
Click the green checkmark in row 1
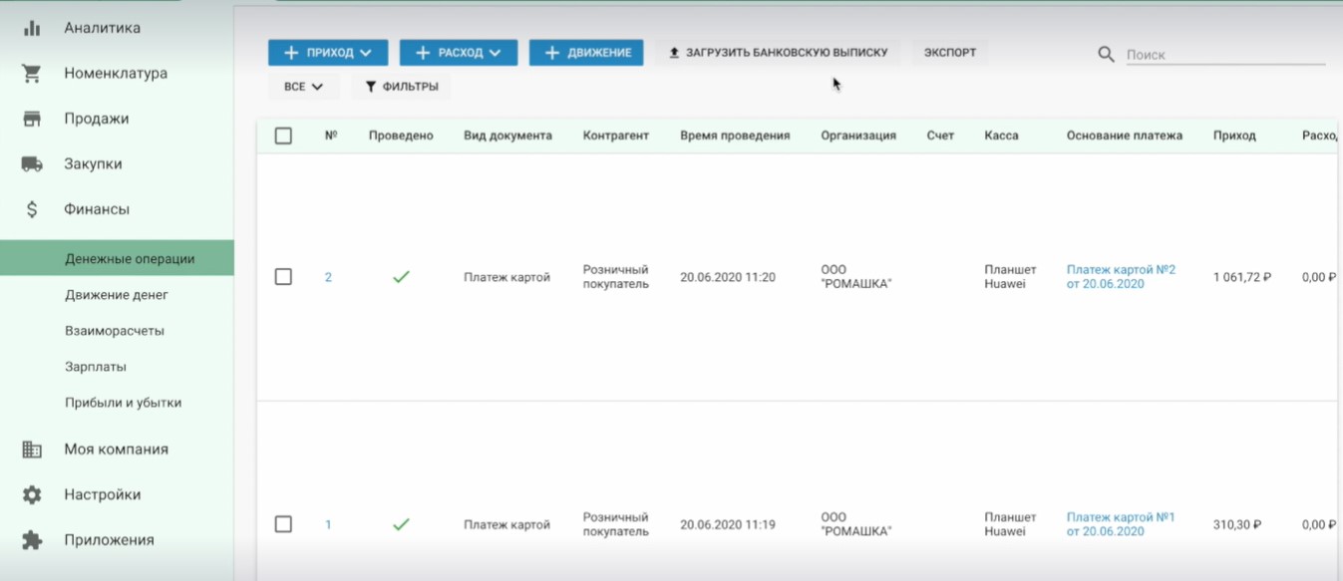pos(401,524)
